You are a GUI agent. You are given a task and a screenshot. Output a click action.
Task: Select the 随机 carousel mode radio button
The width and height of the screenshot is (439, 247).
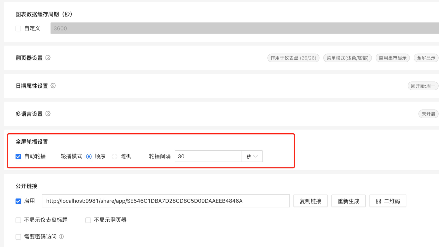pos(115,156)
